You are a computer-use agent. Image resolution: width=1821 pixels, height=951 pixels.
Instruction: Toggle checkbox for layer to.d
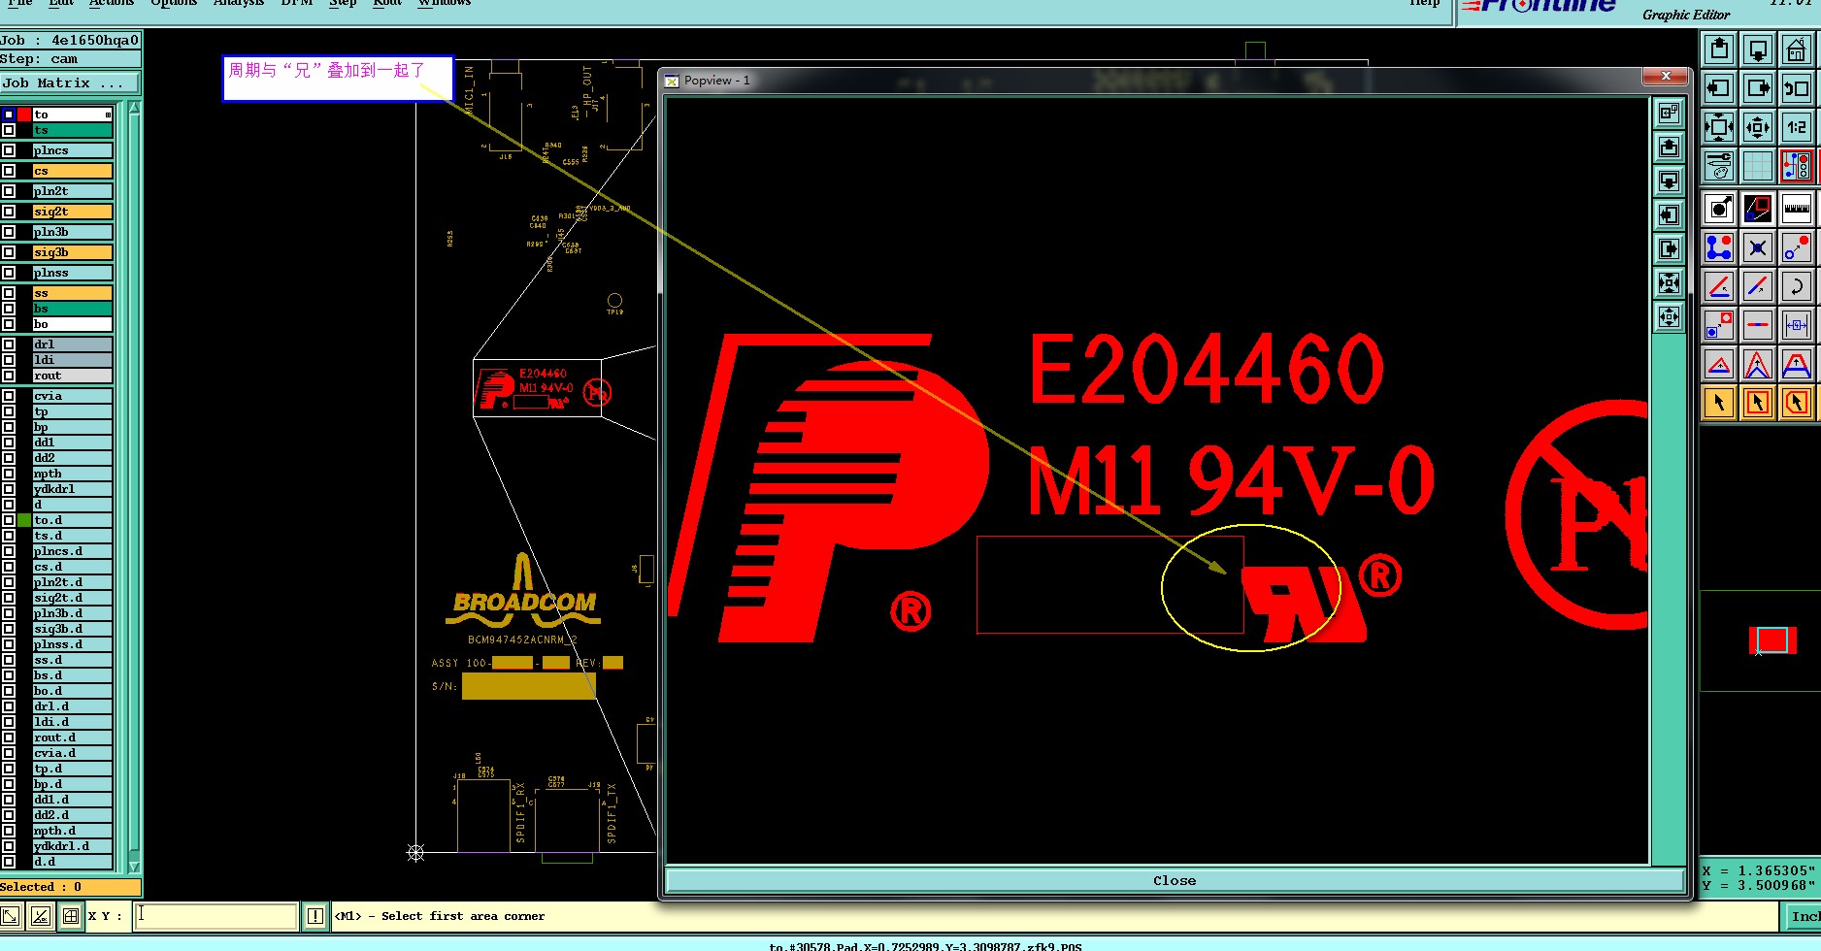point(9,520)
